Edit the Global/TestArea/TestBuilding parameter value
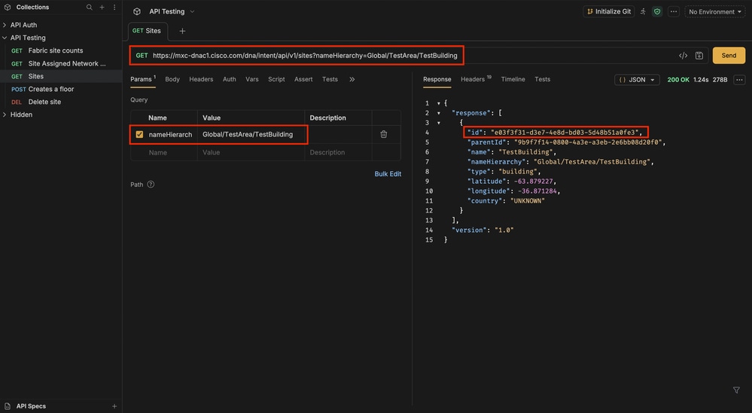Viewport: 752px width, 413px height. 251,134
